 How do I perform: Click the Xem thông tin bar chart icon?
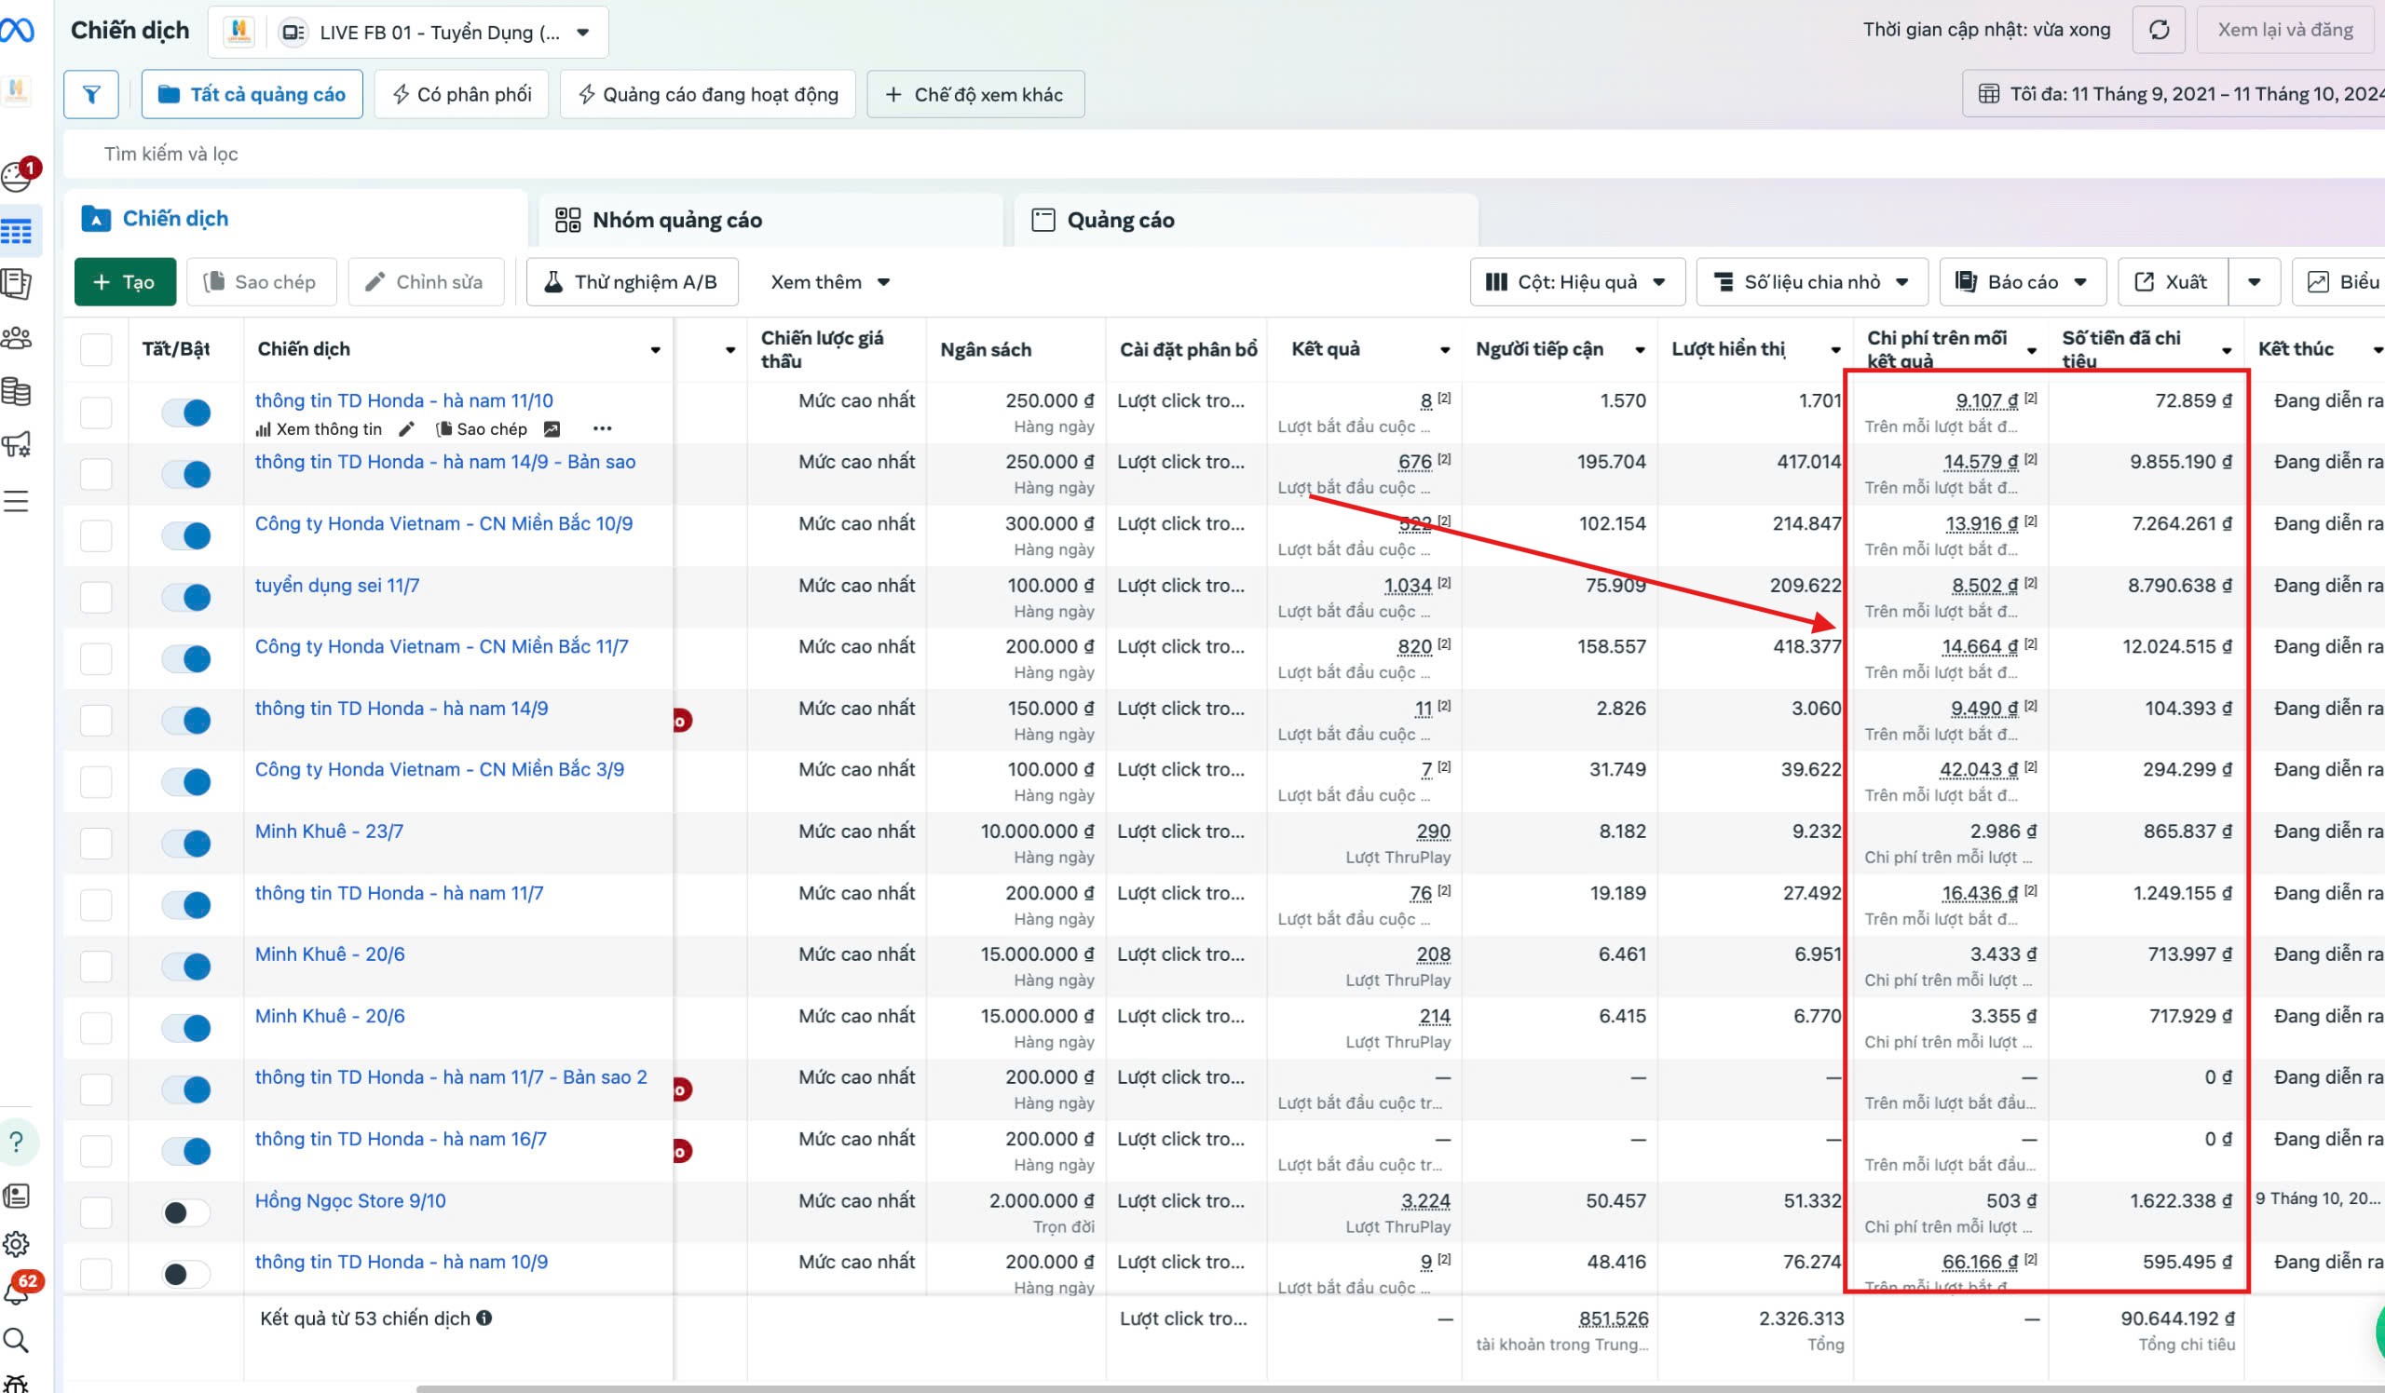(x=263, y=430)
